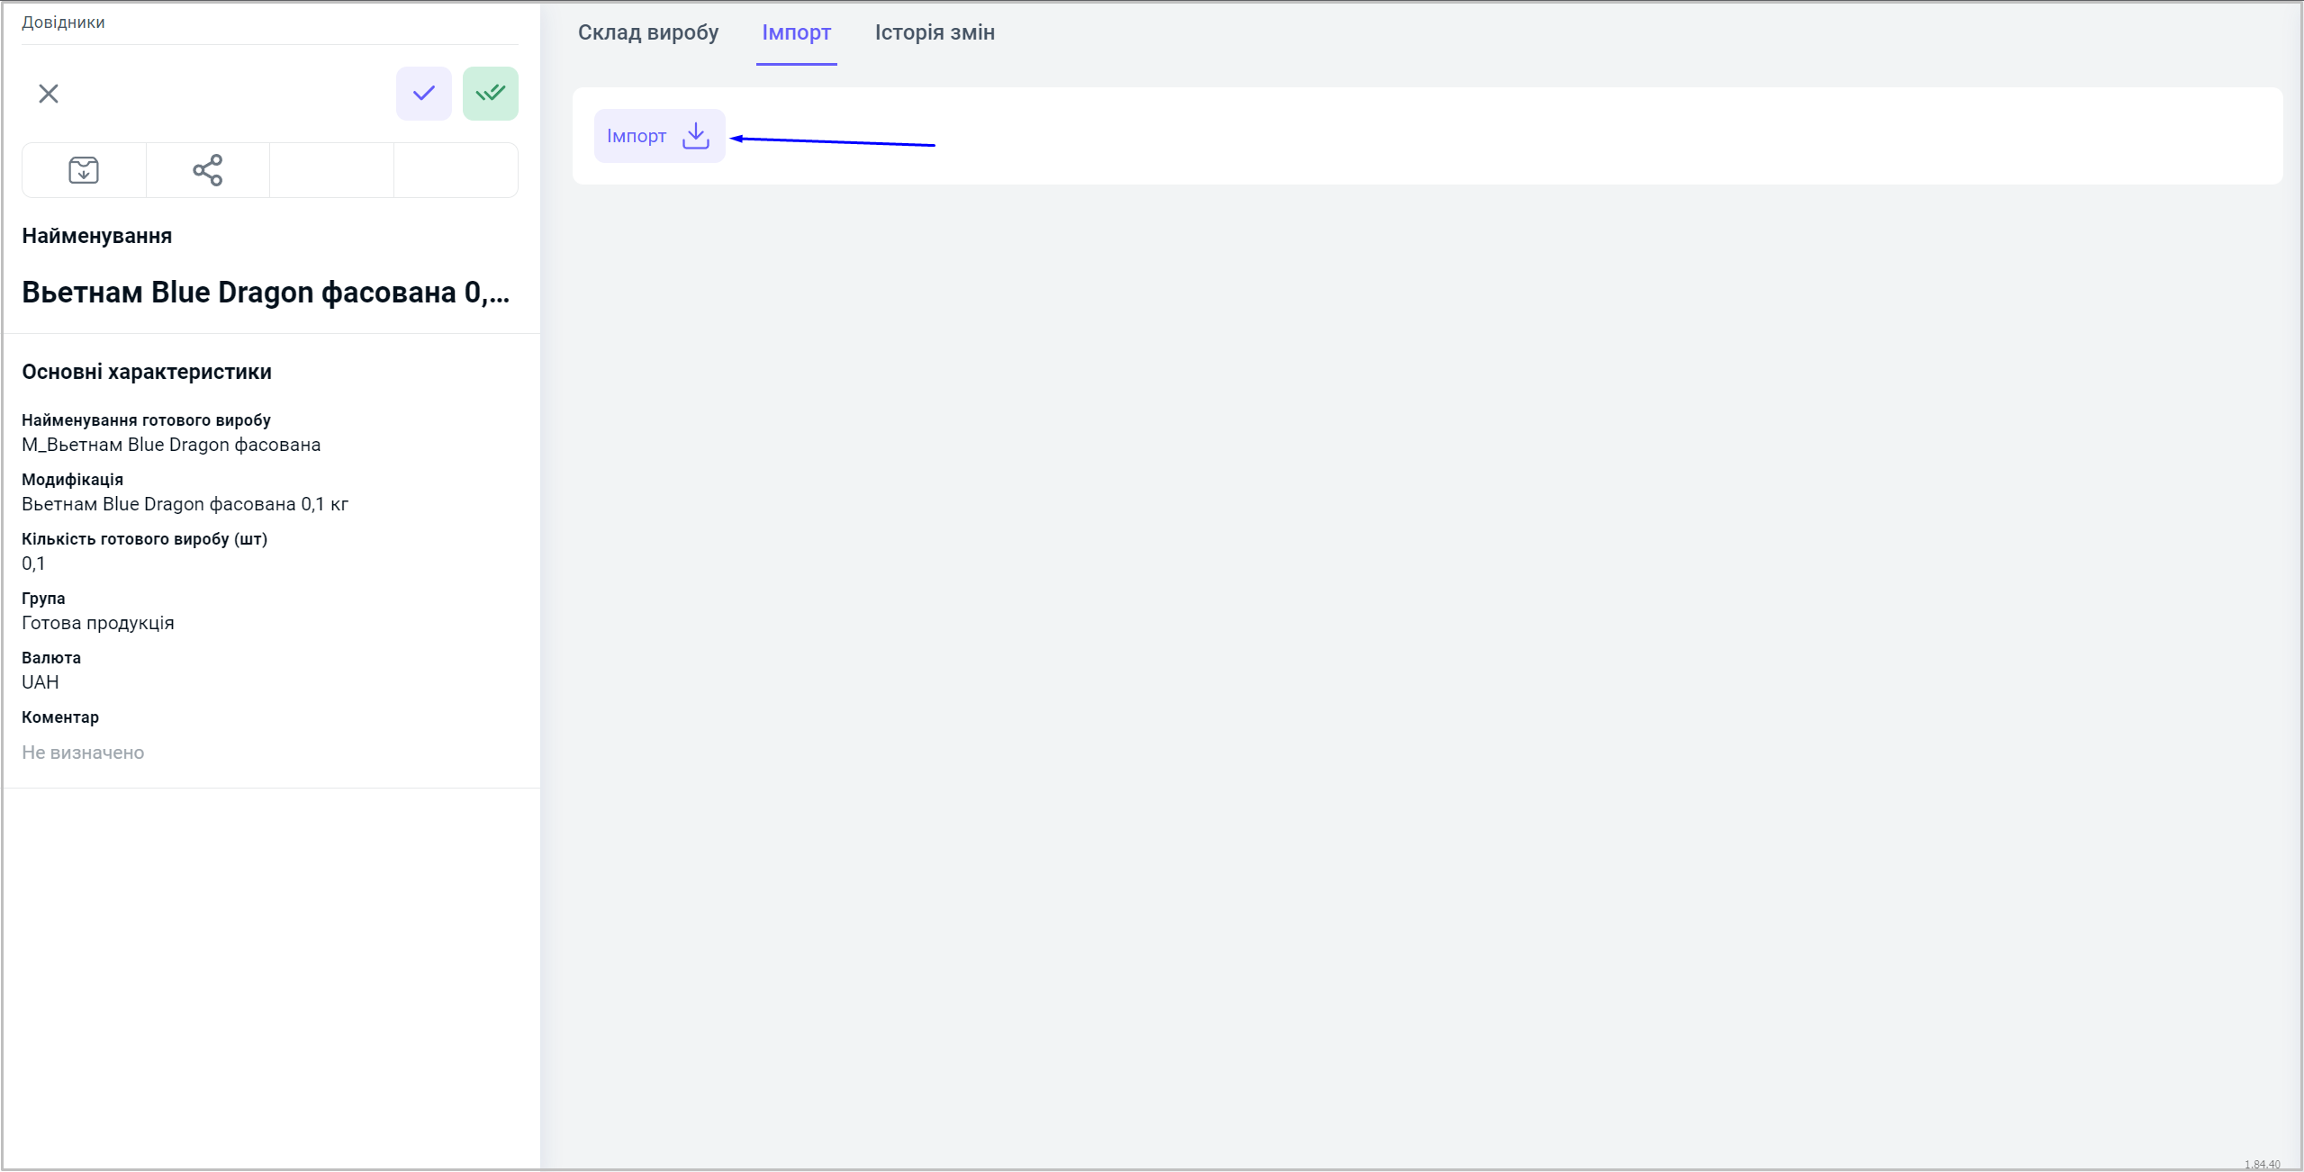The width and height of the screenshot is (2304, 1172).
Task: Click the download arrow icon on Імпорт button
Action: click(x=696, y=136)
